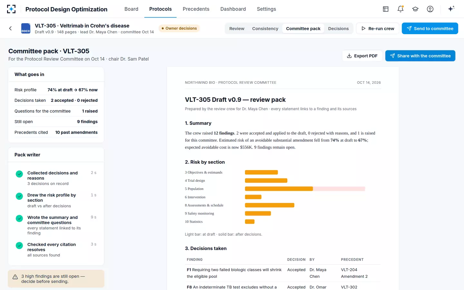Click Re-run crew button

378,28
